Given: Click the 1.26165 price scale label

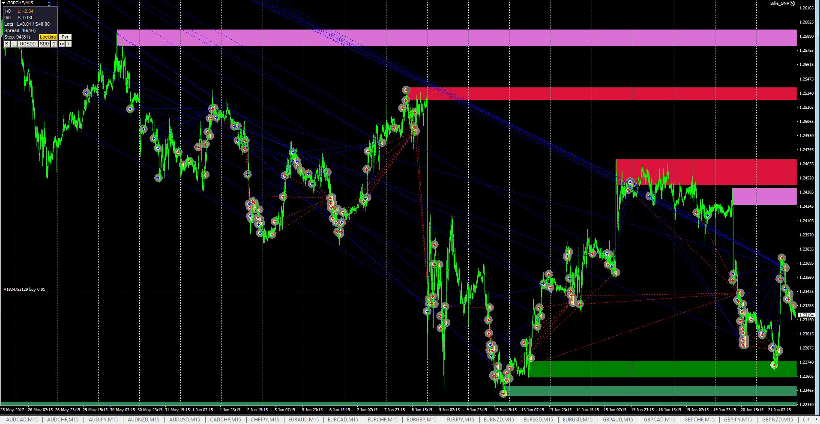Looking at the screenshot, I should pyautogui.click(x=807, y=8).
